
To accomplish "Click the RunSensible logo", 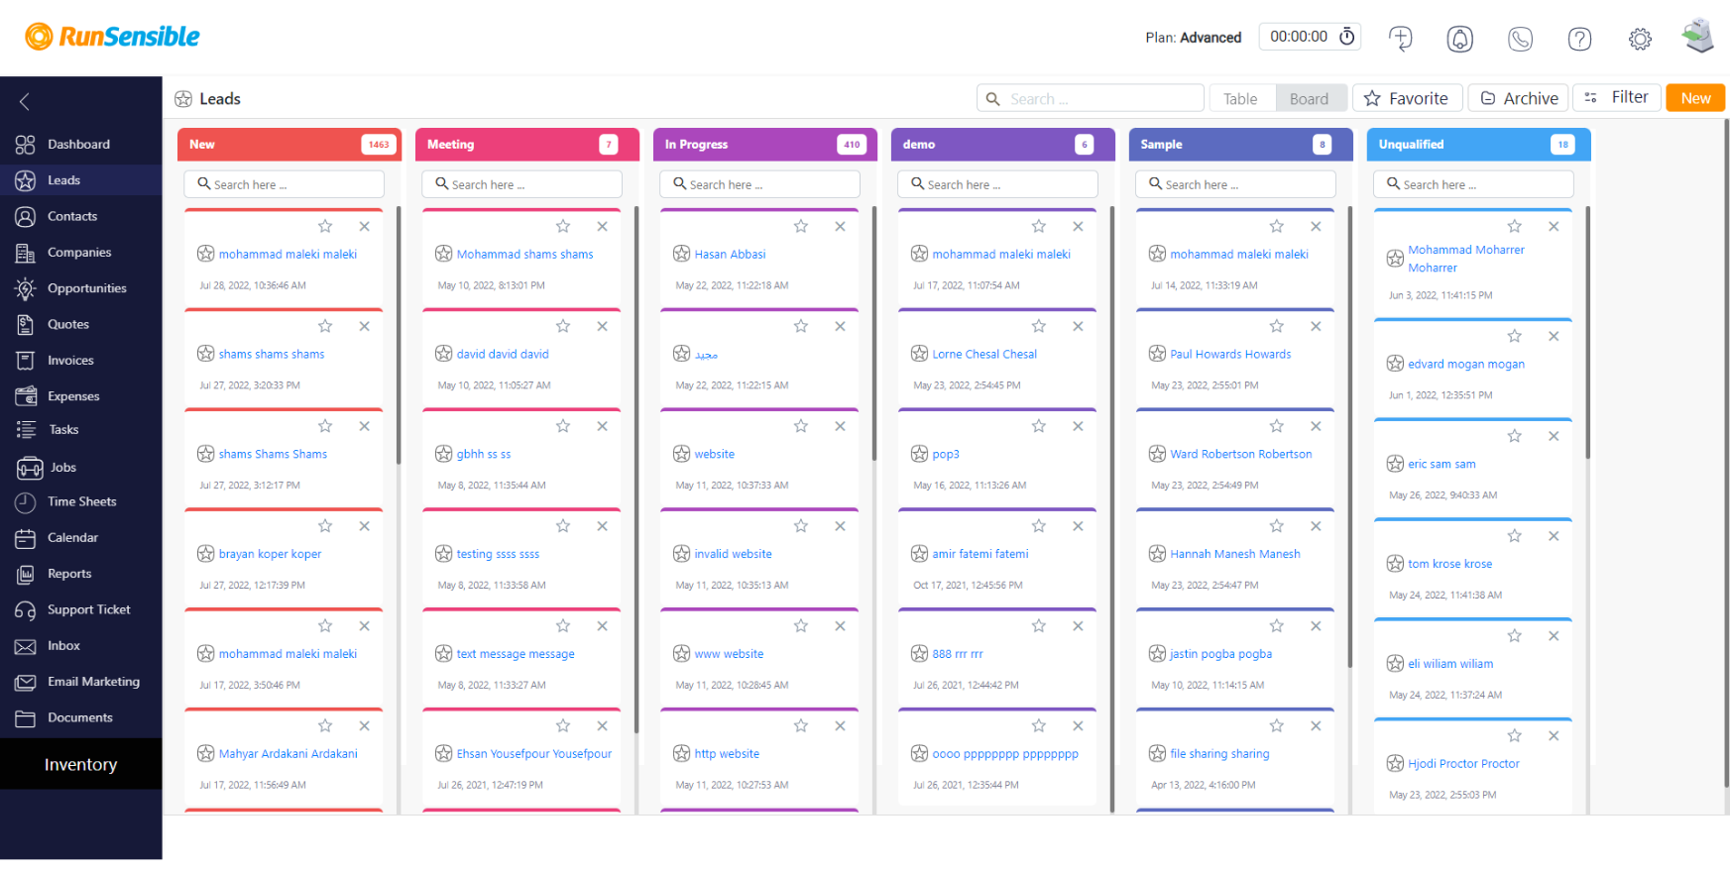I will 112,37.
